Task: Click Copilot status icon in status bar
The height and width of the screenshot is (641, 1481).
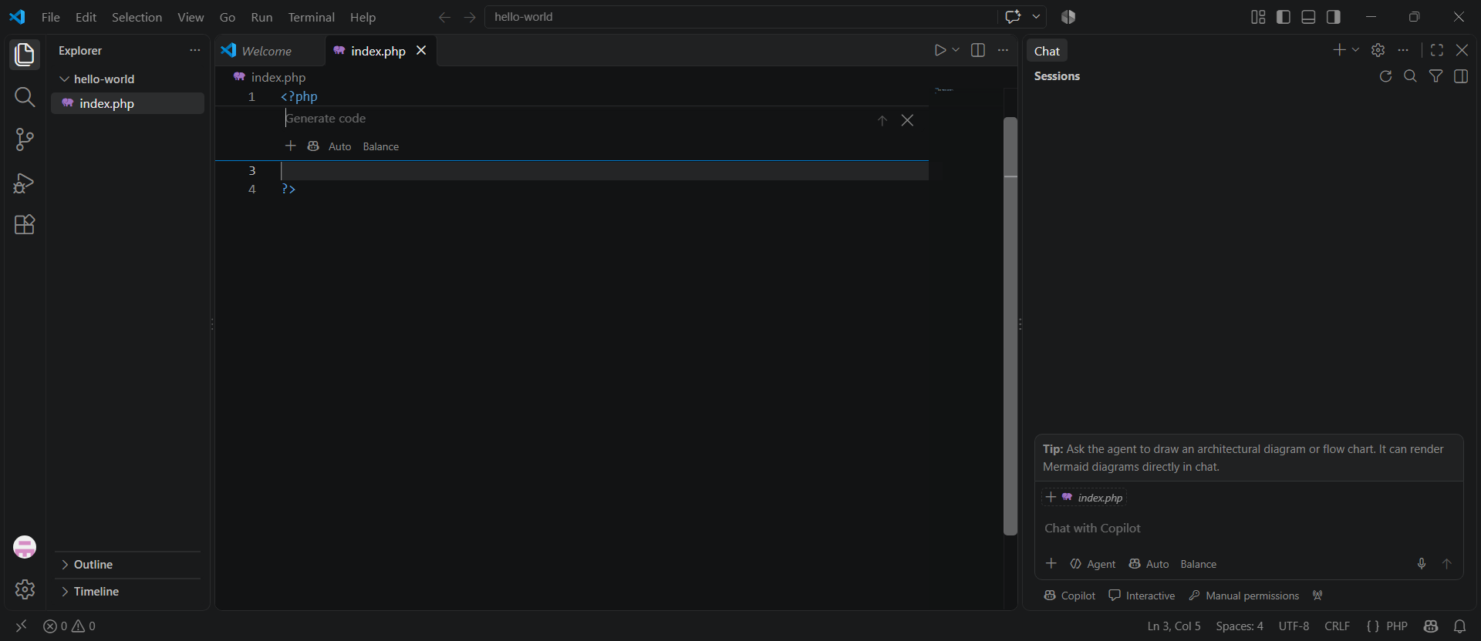Action: pyautogui.click(x=1432, y=626)
